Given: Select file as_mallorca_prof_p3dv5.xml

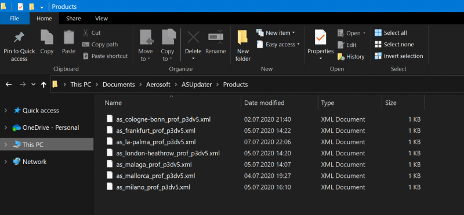Looking at the screenshot, I should point(155,176).
